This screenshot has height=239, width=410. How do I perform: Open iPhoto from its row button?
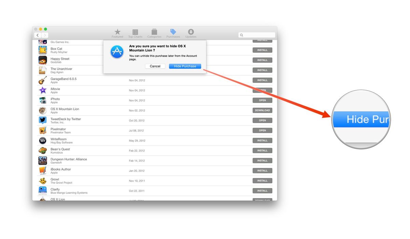[262, 100]
